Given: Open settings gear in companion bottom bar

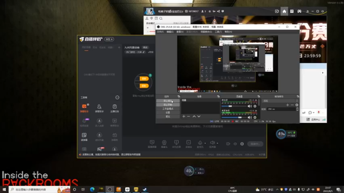Looking at the screenshot, I should coord(242,144).
